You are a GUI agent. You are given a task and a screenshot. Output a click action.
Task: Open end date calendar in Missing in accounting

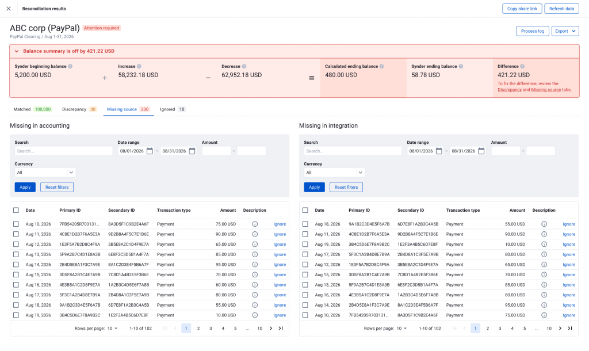(192, 151)
